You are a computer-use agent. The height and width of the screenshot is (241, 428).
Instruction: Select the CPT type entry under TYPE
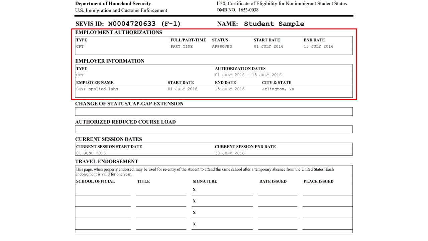(x=80, y=46)
